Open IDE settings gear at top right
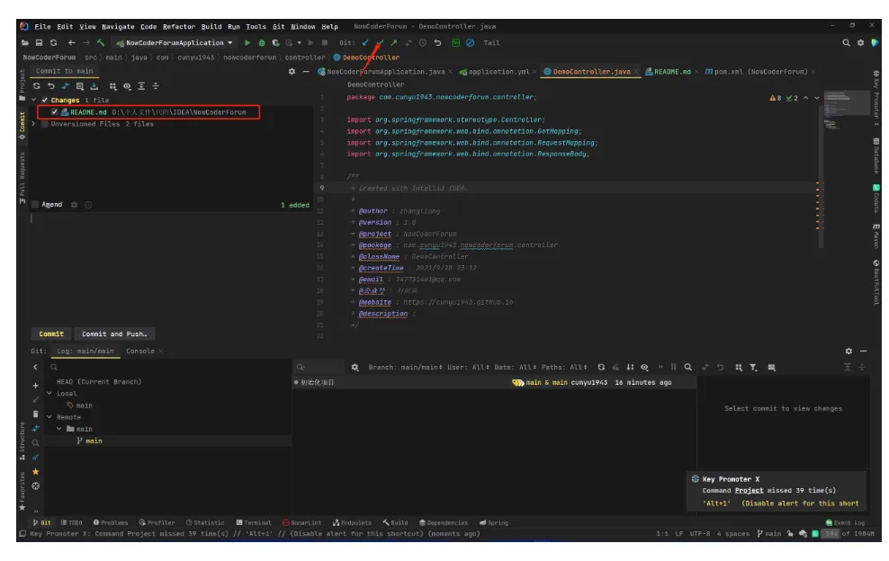Viewport: 889px width, 561px height. (860, 42)
